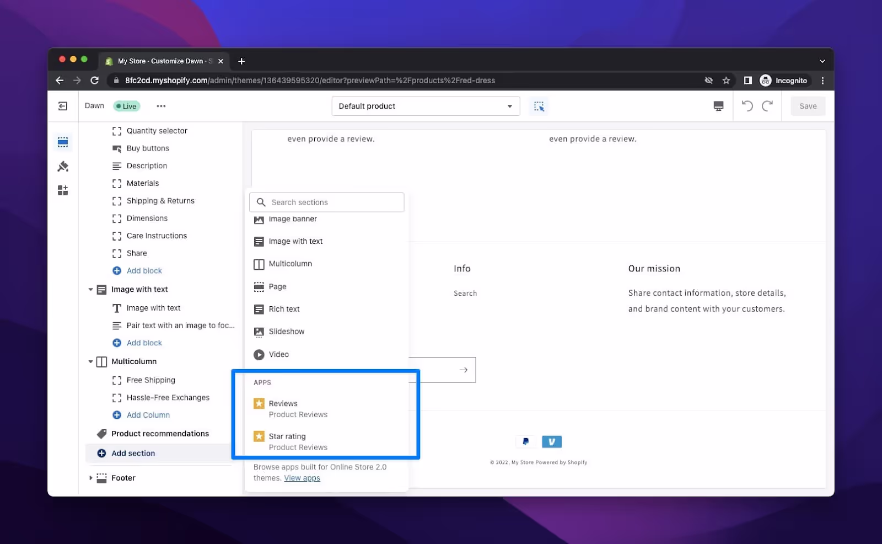Screen dimensions: 882x544
Task: Click the Save button
Action: [808, 106]
